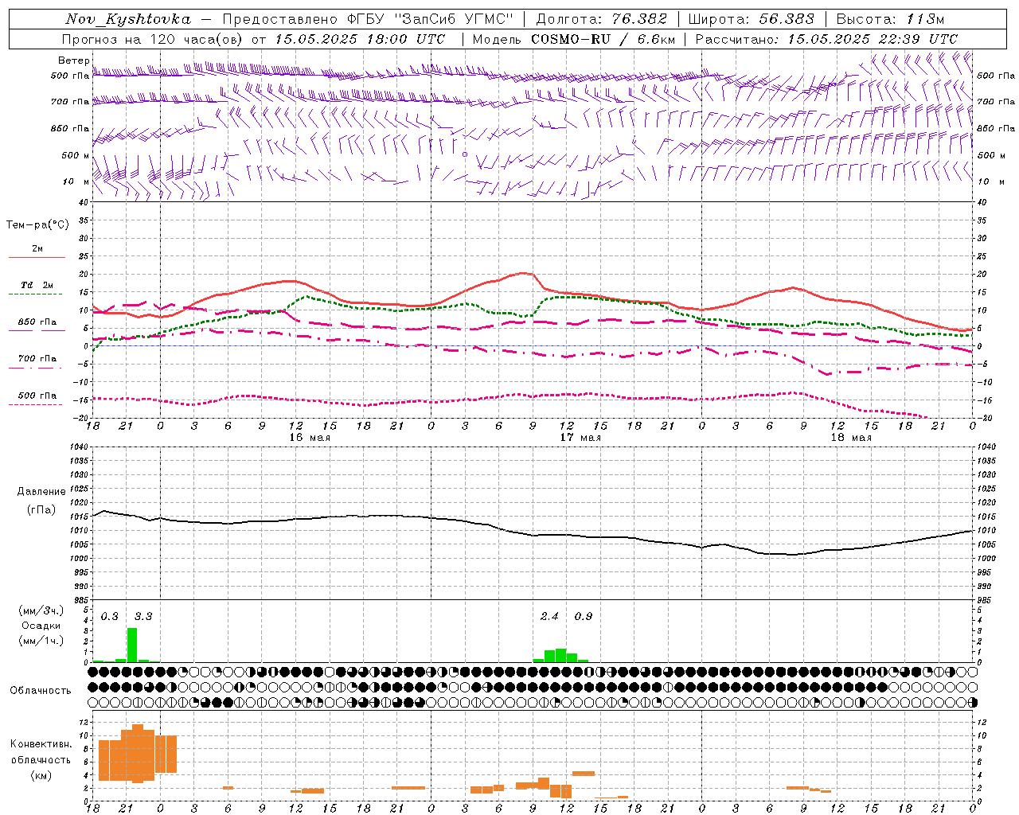Viewport: 1019px width, 815px height.
Task: Click the red line sample under the 2м legend
Action: 37,258
